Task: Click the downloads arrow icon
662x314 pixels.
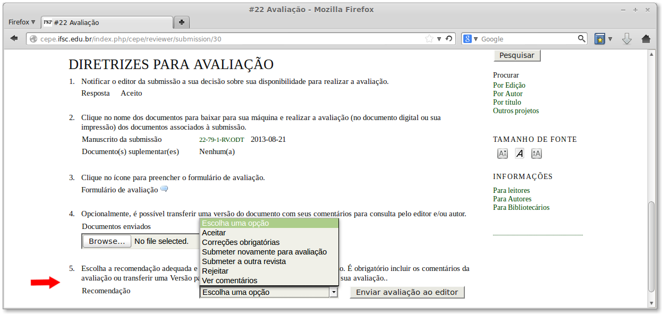Action: [626, 39]
